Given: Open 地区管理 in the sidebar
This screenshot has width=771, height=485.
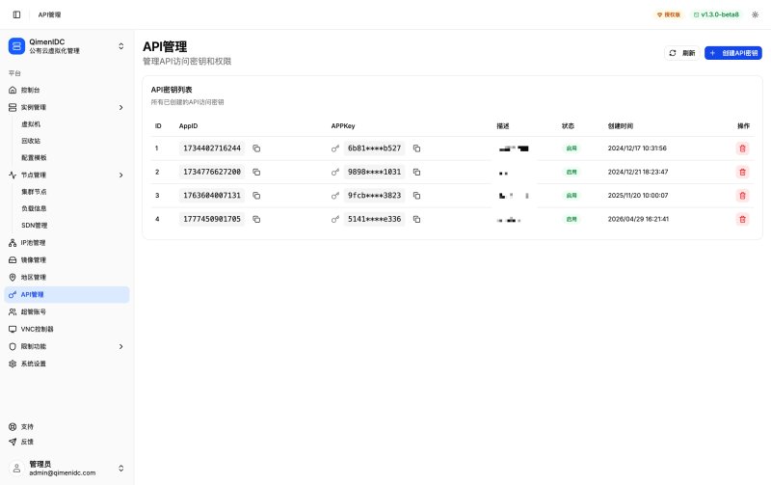Looking at the screenshot, I should (x=66, y=277).
